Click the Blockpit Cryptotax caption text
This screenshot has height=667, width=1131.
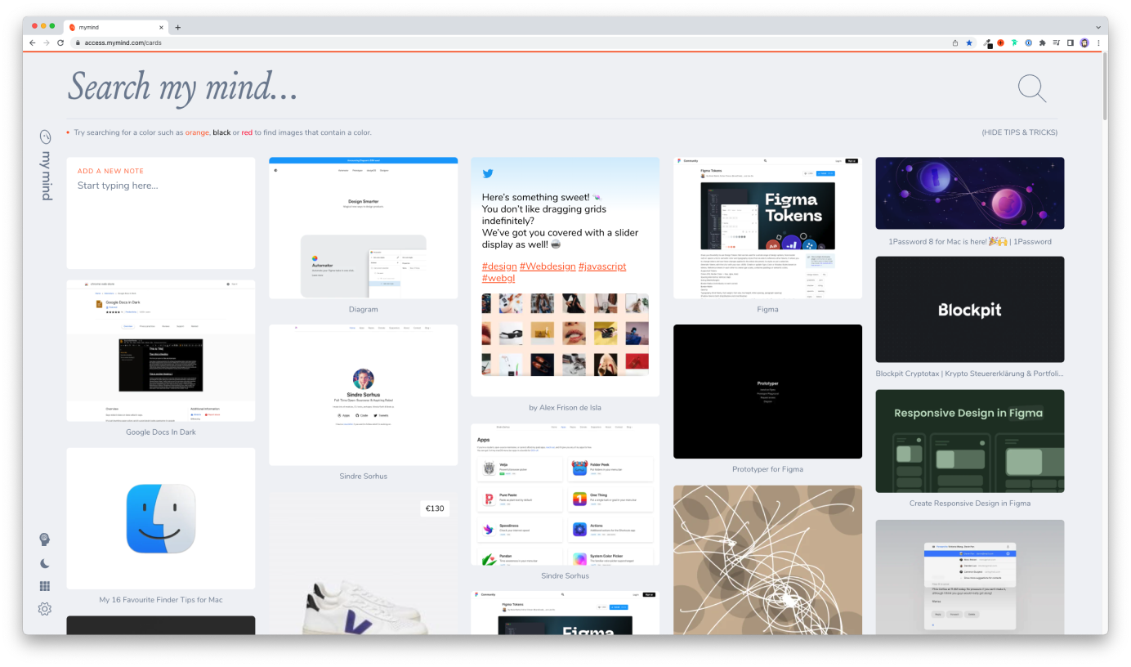coord(970,374)
